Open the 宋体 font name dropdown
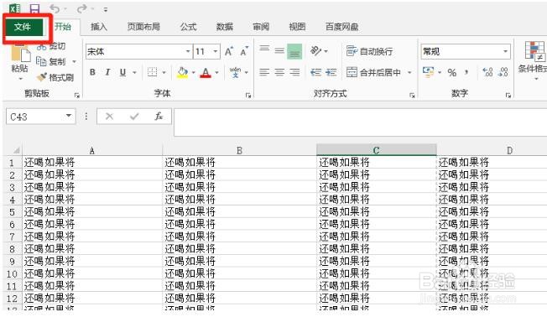 tap(188, 52)
